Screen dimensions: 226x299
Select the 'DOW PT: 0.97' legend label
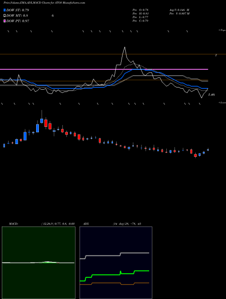click(18, 21)
